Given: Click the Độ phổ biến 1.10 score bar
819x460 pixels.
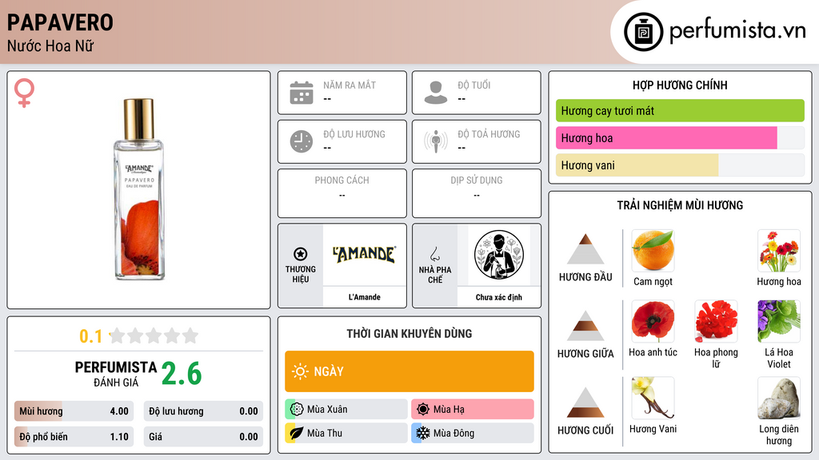Looking at the screenshot, I should [74, 437].
